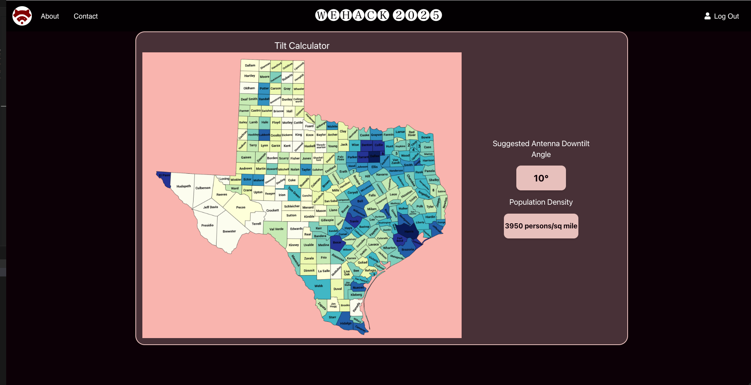Screen dimensions: 751x385
Task: Select Nueces county on the map
Action: pos(358,288)
